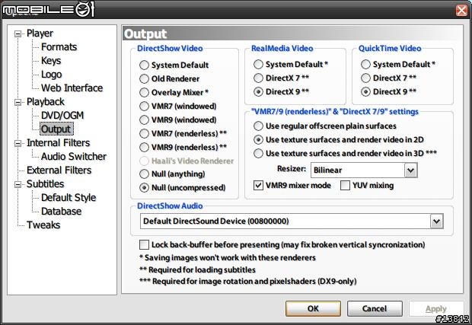The width and height of the screenshot is (472, 325).
Task: Select Overlay Mixer radio button
Action: pyautogui.click(x=144, y=92)
